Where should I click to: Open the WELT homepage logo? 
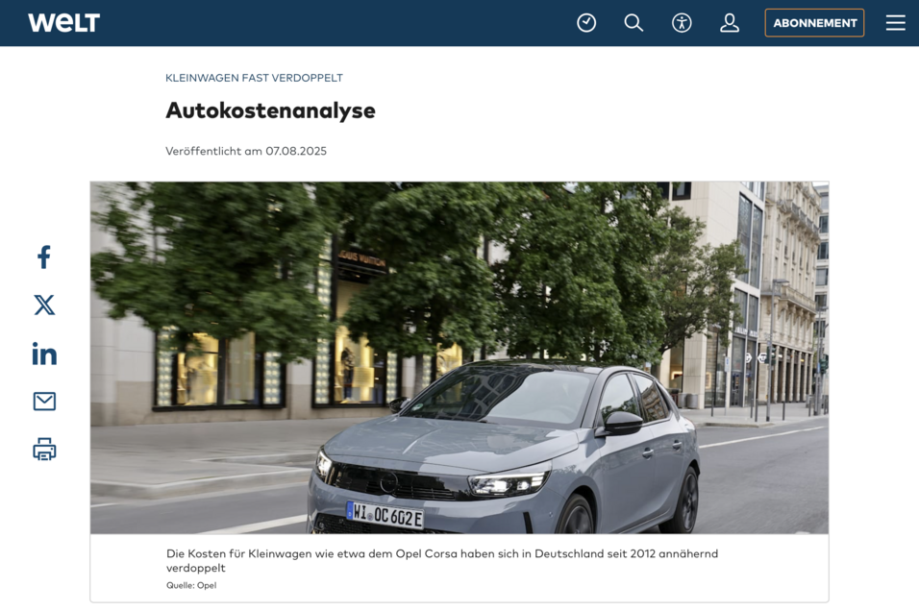(x=63, y=23)
